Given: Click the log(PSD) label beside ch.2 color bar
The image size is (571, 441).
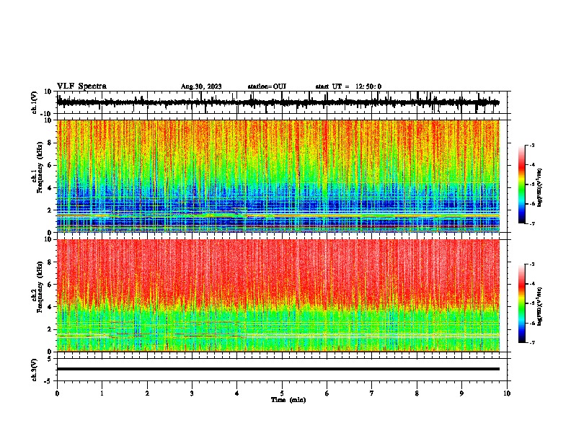Looking at the screenshot, I should coord(539,306).
